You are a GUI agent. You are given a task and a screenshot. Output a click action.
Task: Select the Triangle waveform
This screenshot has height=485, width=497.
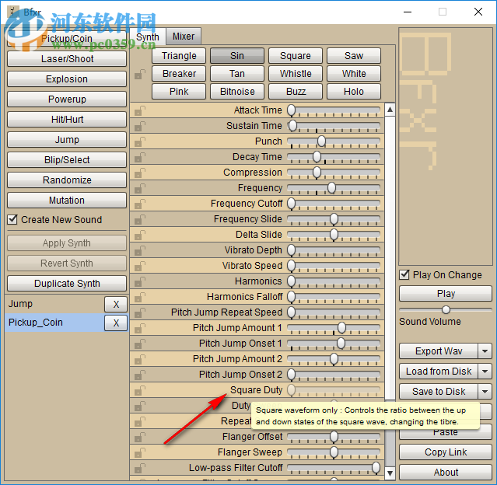179,56
